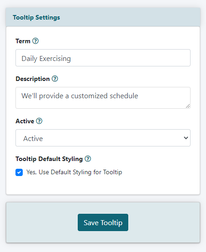The image size is (206, 252).
Task: Click the 'Tooltip Default Styling' heading label
Action: coord(49,159)
